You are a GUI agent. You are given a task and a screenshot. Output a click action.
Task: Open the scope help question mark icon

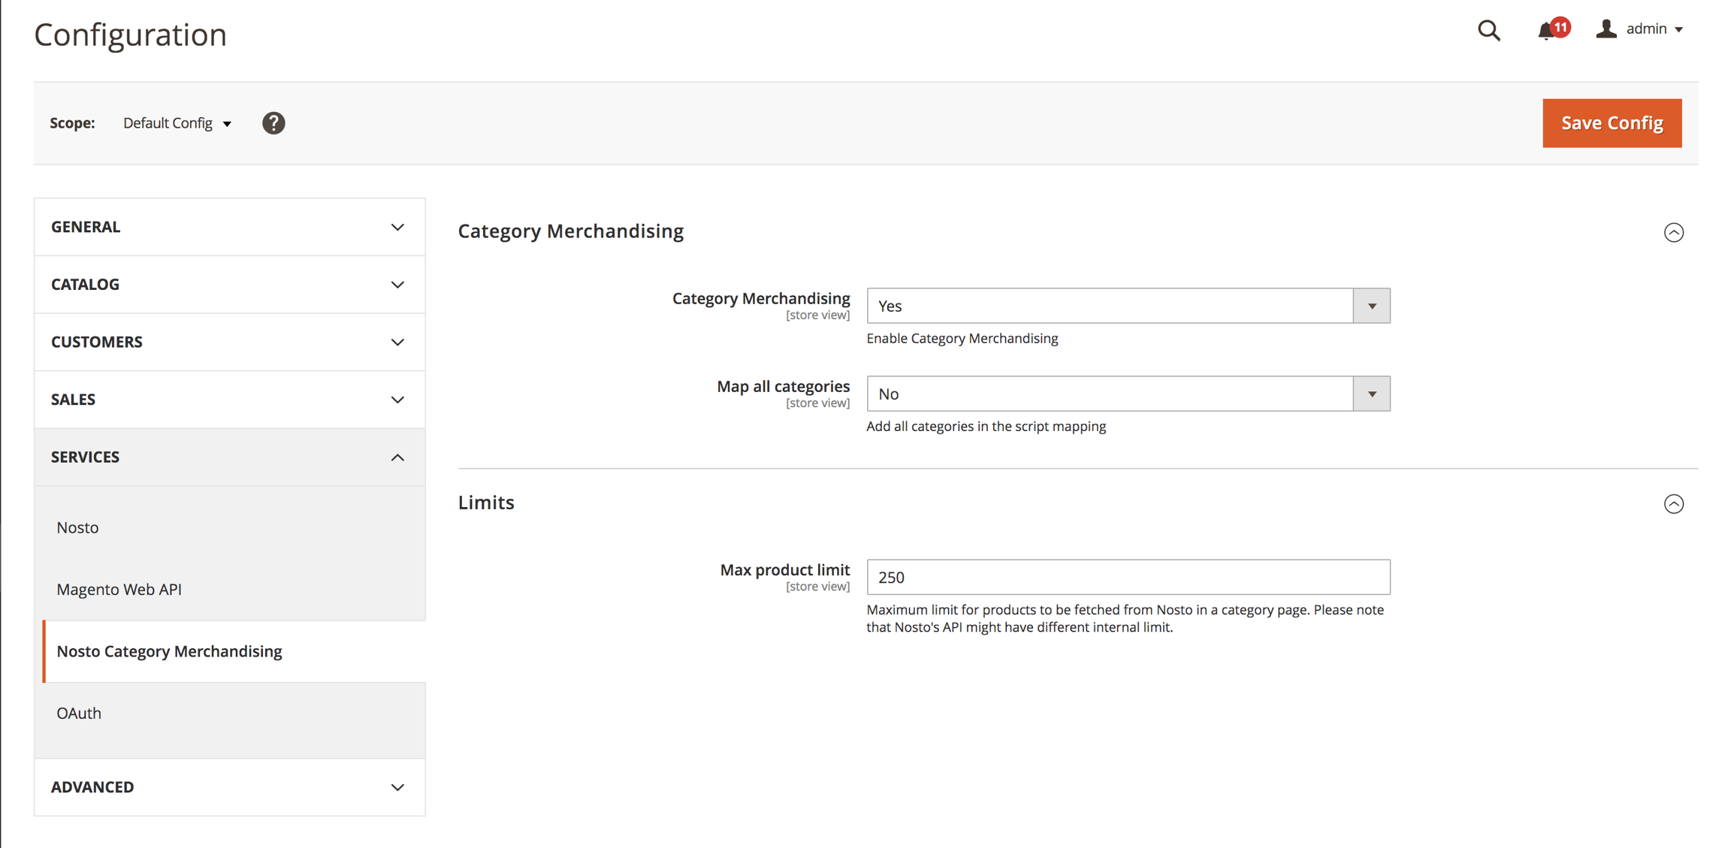(x=273, y=123)
